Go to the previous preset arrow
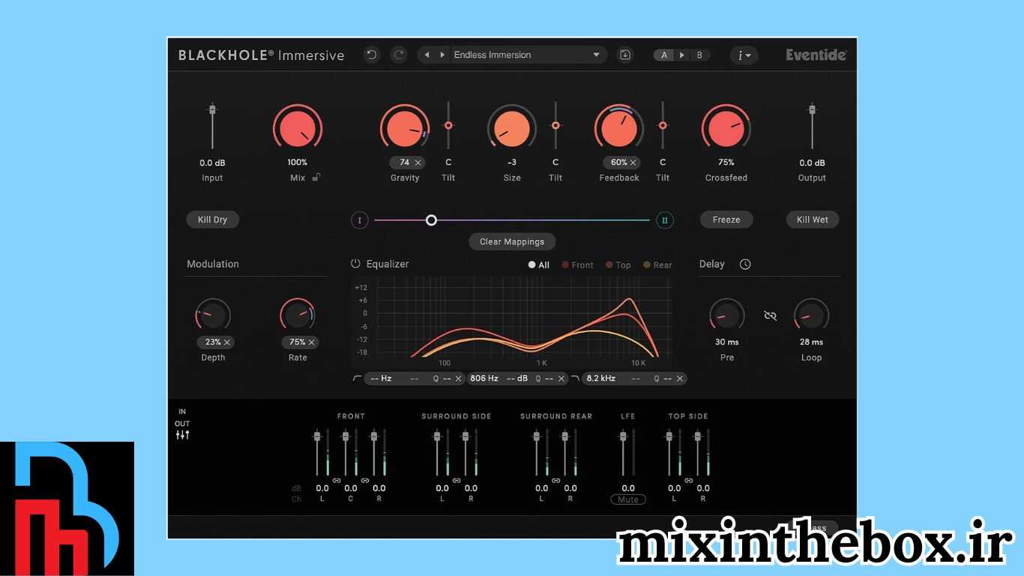1024x576 pixels. tap(427, 55)
